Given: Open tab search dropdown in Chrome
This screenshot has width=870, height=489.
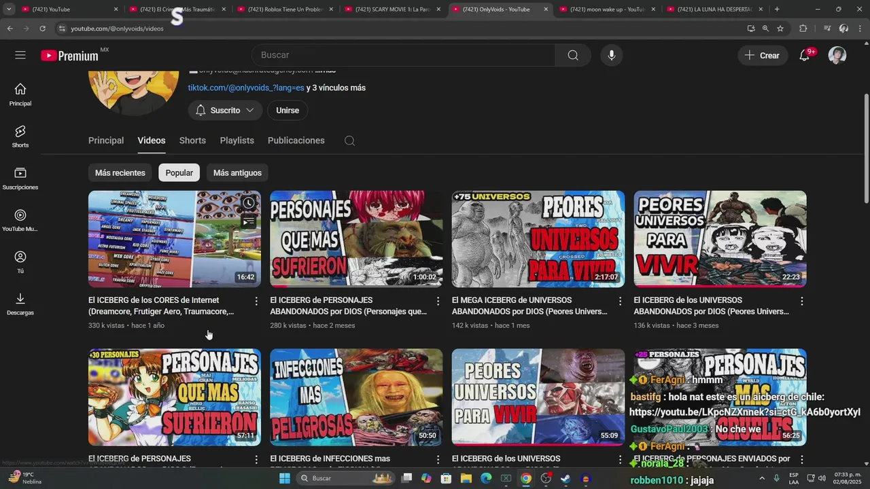Looking at the screenshot, I should tap(9, 10).
